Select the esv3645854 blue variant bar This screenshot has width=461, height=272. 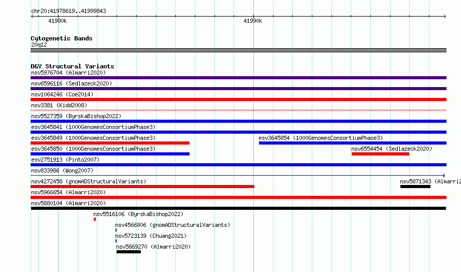pyautogui.click(x=353, y=143)
